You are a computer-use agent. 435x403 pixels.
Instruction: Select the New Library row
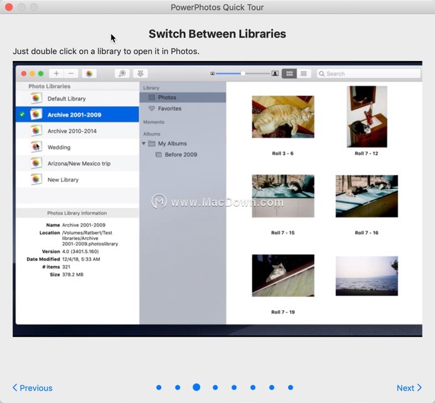pyautogui.click(x=77, y=180)
